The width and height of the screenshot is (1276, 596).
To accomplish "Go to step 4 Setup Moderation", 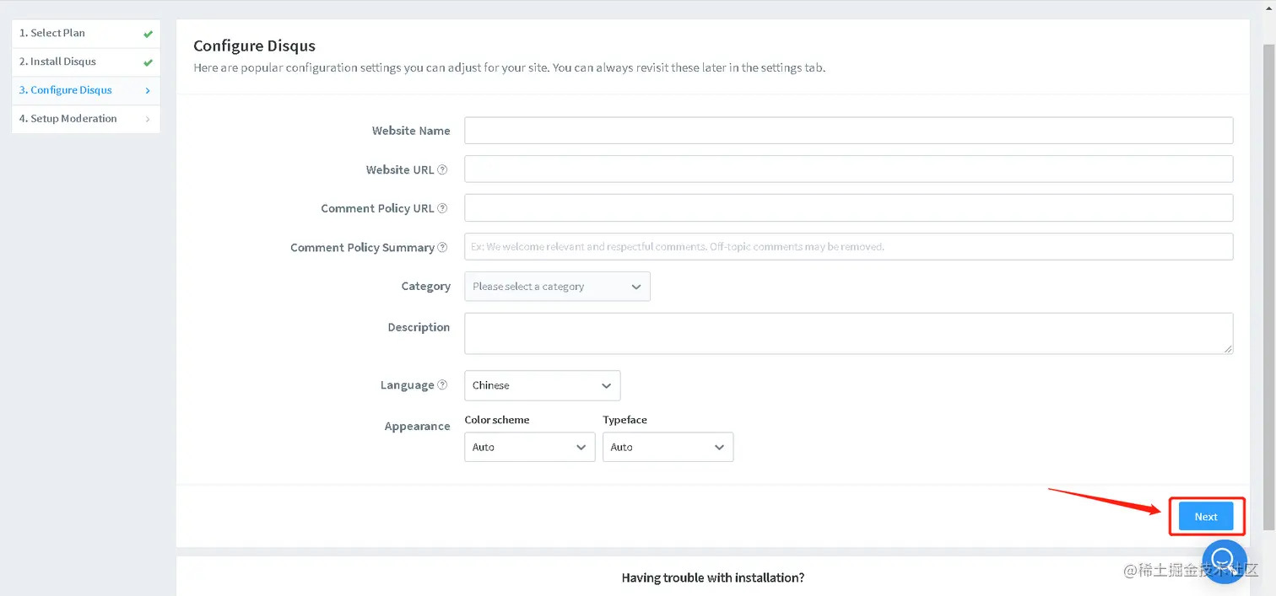I will 86,119.
